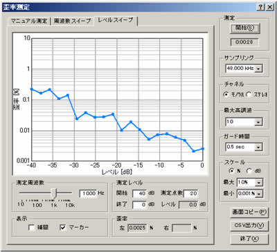Image resolution: width=277 pixels, height=252 pixels.
Task: Expand the ガード時間 0.5 sec dropdown
Action: coord(258,147)
